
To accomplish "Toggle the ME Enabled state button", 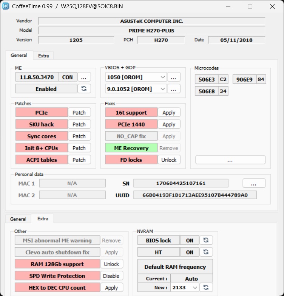I will pyautogui.click(x=46, y=89).
